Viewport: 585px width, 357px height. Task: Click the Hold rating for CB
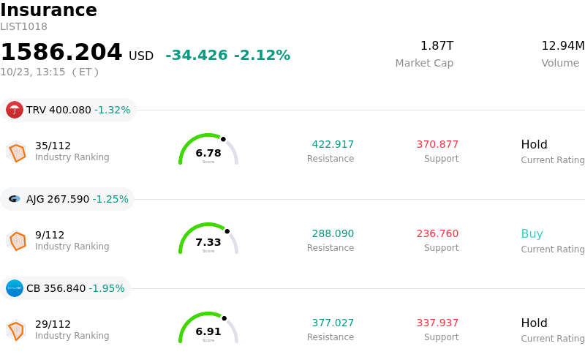535,323
